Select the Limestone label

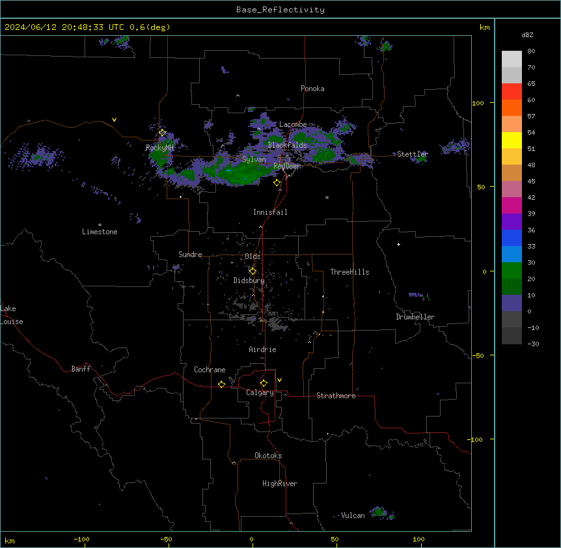coord(100,232)
